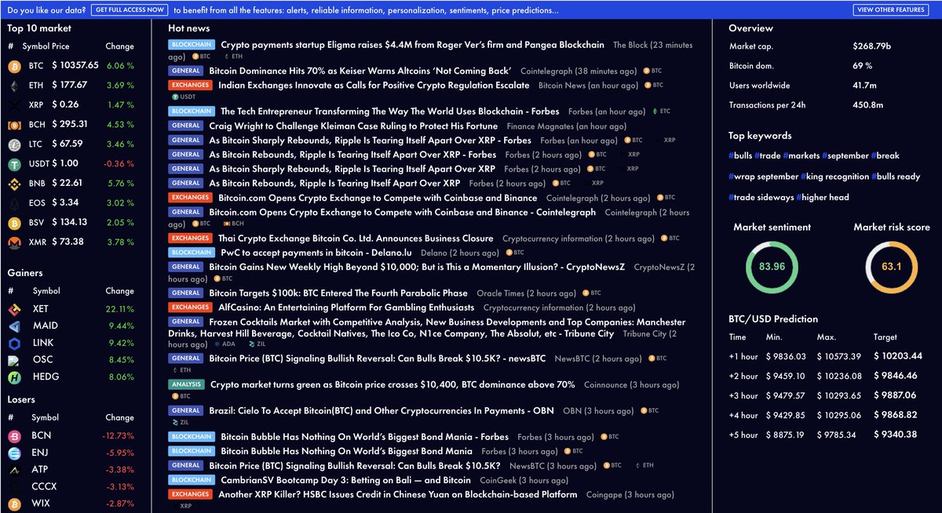Click the XMR coin icon in Top 10 market
The image size is (942, 513).
coord(14,242)
